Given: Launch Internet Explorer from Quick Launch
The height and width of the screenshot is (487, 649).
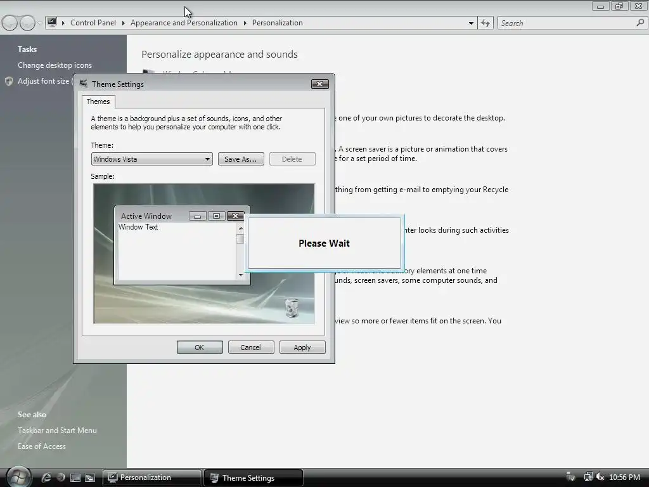Looking at the screenshot, I should [x=46, y=477].
